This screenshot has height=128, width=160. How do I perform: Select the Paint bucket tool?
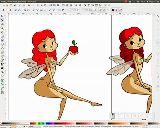coord(2,80)
